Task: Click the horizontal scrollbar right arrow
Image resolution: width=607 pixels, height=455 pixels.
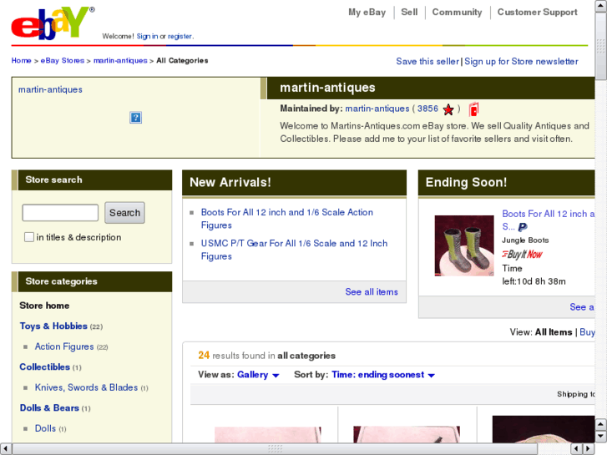Action: tap(589, 449)
